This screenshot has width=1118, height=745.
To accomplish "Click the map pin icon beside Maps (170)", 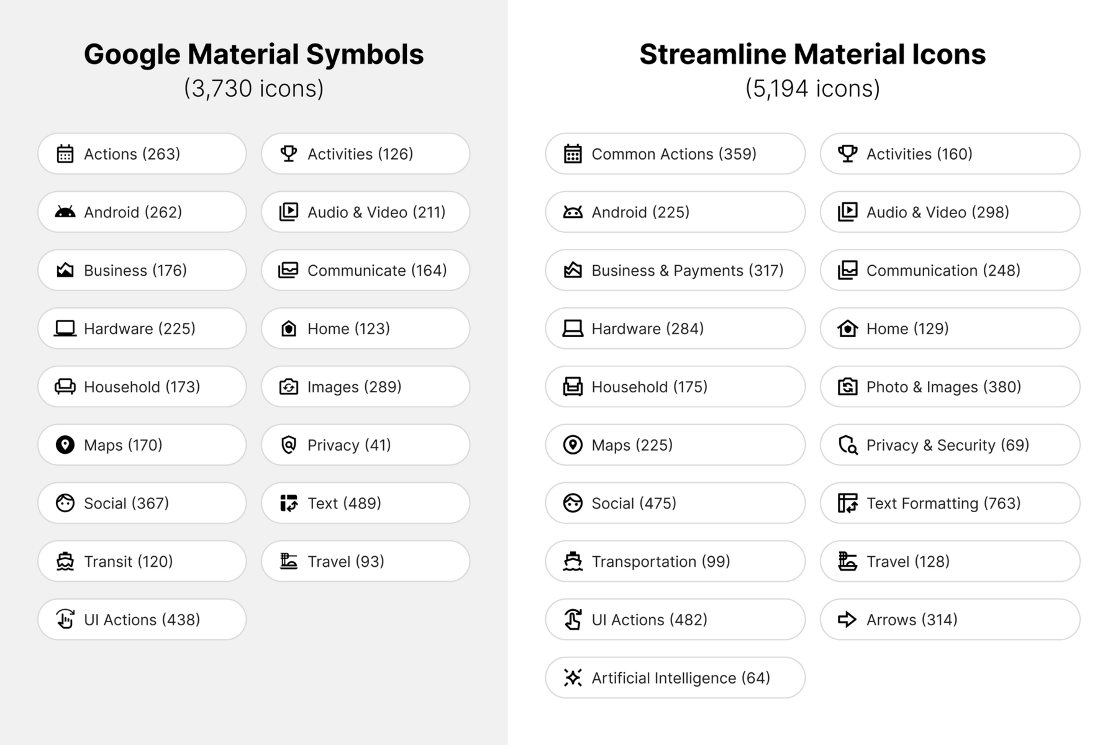I will click(65, 445).
